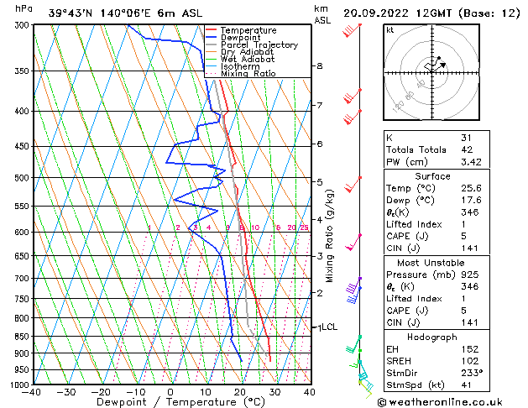This screenshot has height=408, width=528.
Task: Click the 'Isotherm' legend label
Action: point(240,66)
